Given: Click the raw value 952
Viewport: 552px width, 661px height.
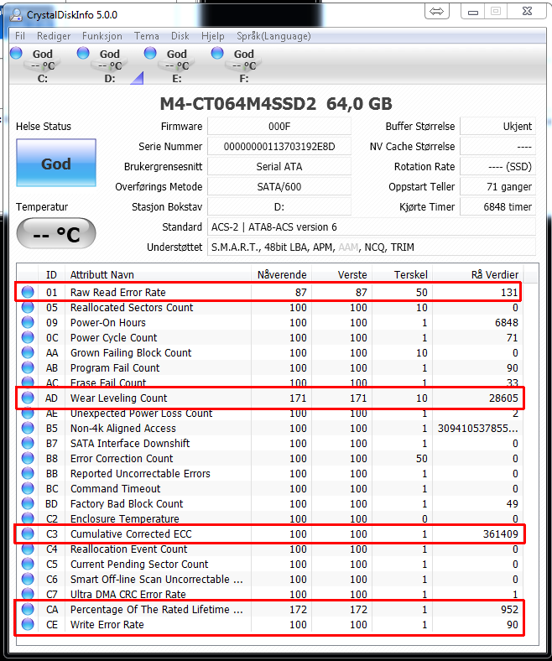Looking at the screenshot, I should click(x=509, y=610).
